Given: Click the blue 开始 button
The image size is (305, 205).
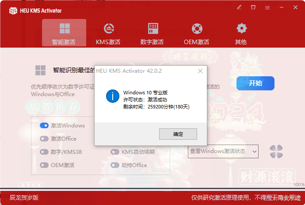Looking at the screenshot, I should pos(255,83).
